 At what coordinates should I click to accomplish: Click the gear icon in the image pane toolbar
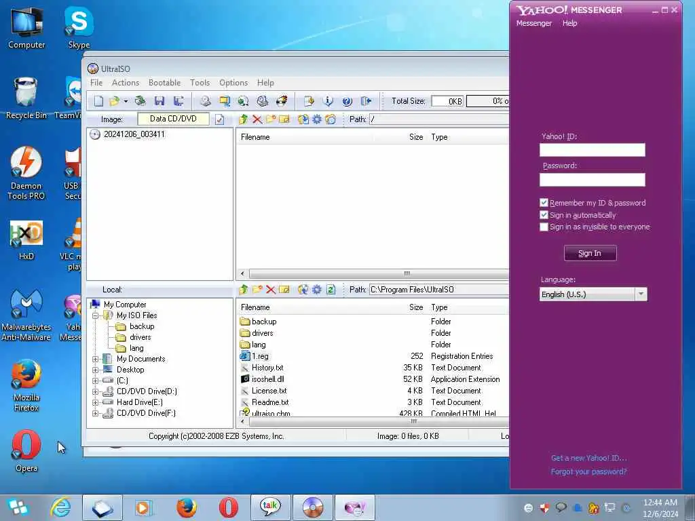pyautogui.click(x=317, y=119)
